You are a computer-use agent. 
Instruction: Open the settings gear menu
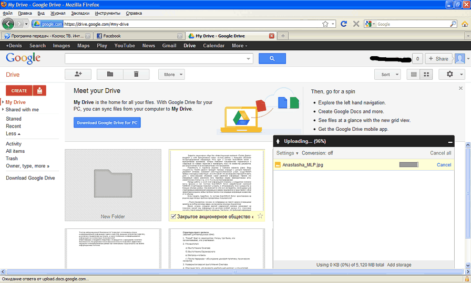tap(452, 74)
